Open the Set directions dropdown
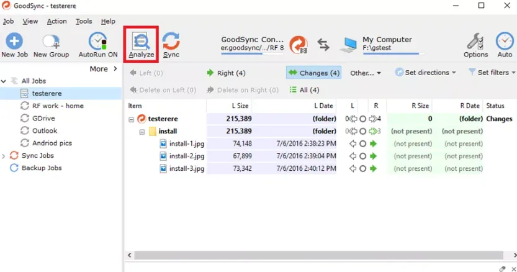The height and width of the screenshot is (272, 517). 425,73
